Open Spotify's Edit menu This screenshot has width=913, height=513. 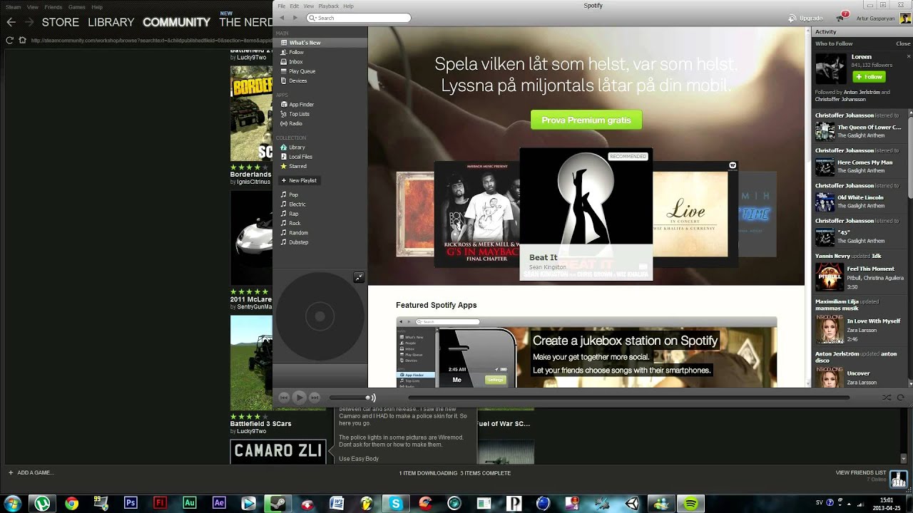pos(295,6)
